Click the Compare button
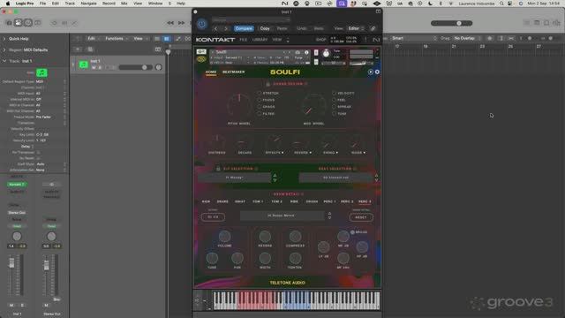The image size is (565, 318). pos(244,28)
